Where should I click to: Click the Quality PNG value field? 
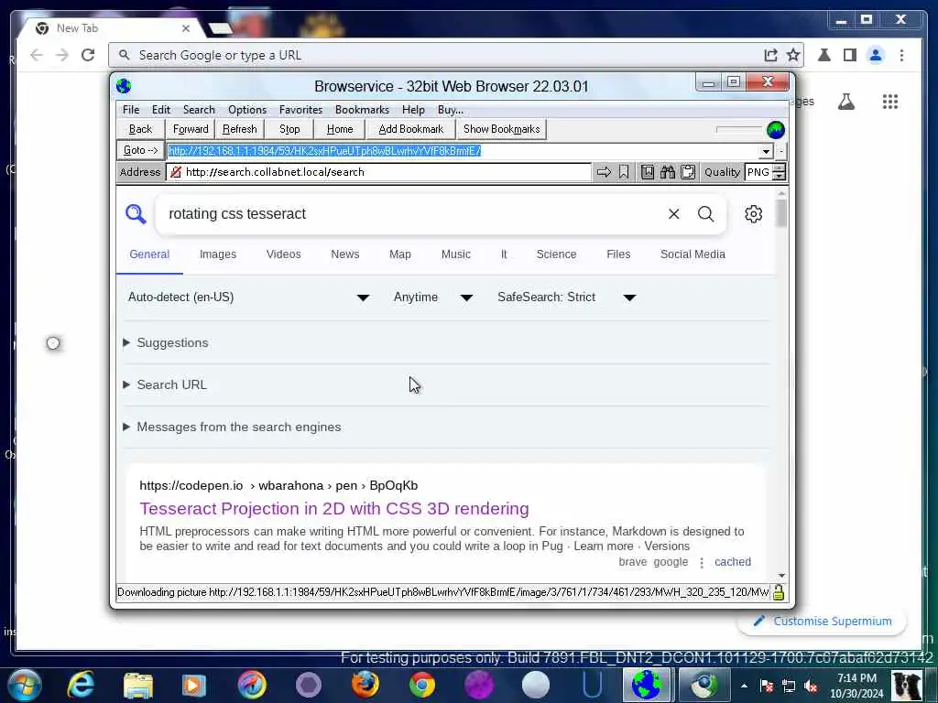pyautogui.click(x=758, y=172)
